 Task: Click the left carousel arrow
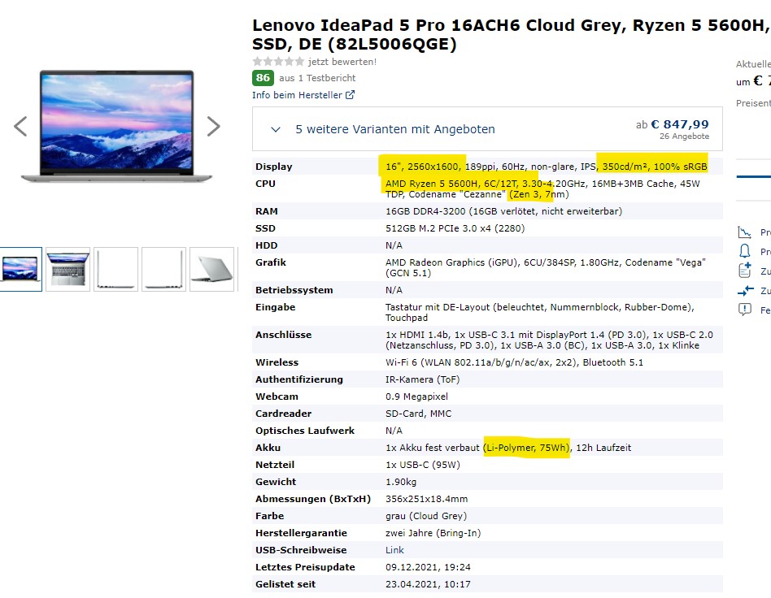tap(20, 126)
